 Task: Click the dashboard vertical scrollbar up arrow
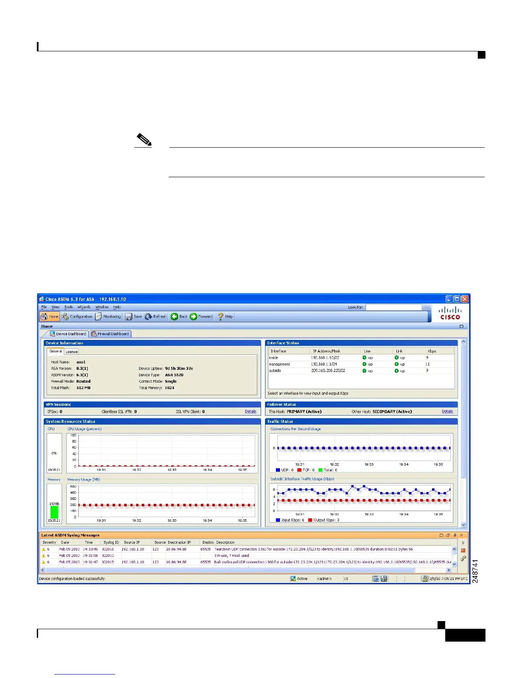point(463,342)
